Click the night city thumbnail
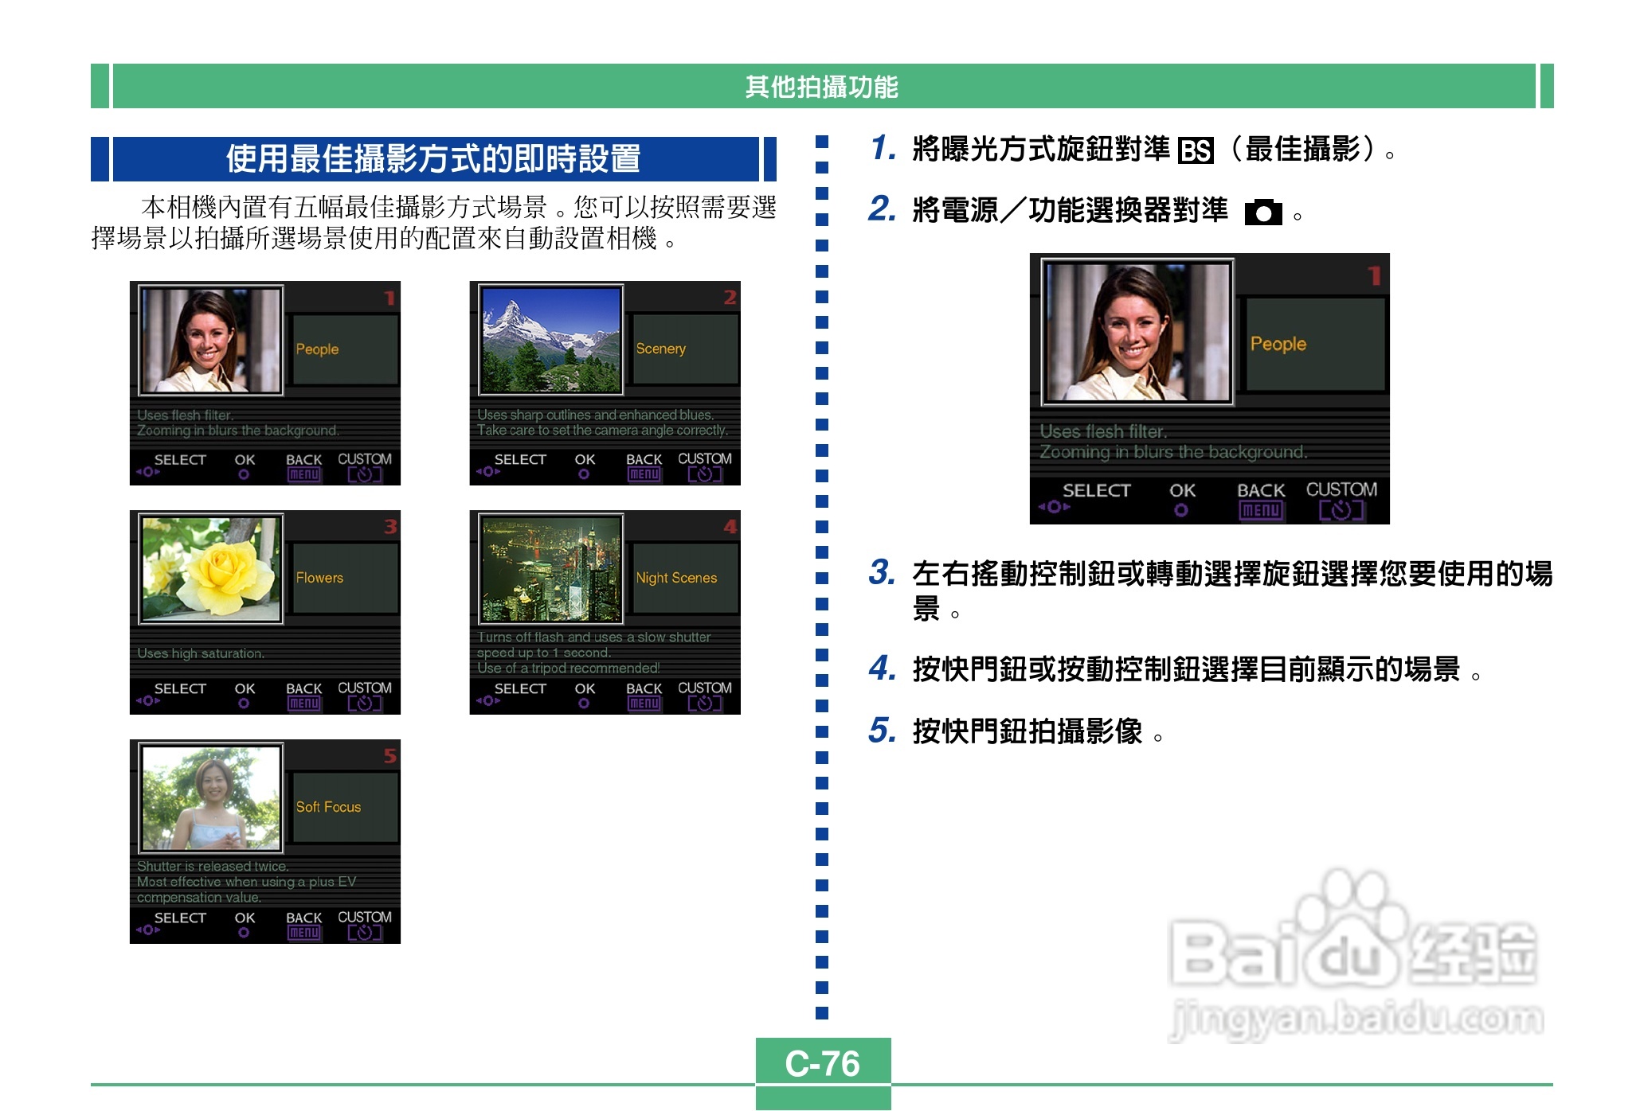The image size is (1644, 1111). [550, 569]
